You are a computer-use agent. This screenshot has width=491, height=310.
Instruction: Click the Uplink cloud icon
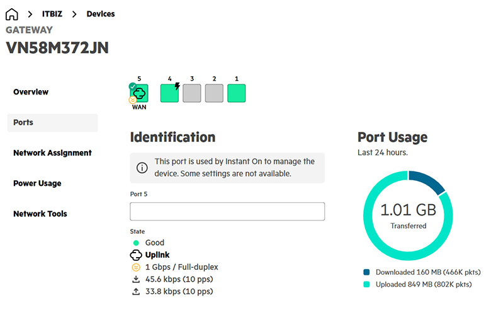pos(136,255)
